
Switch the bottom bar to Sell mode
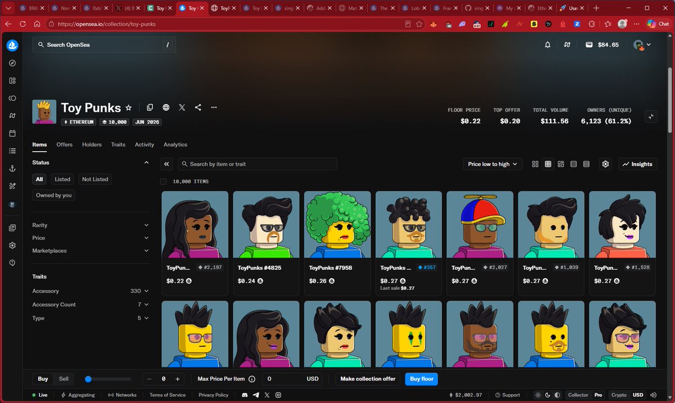pyautogui.click(x=64, y=379)
